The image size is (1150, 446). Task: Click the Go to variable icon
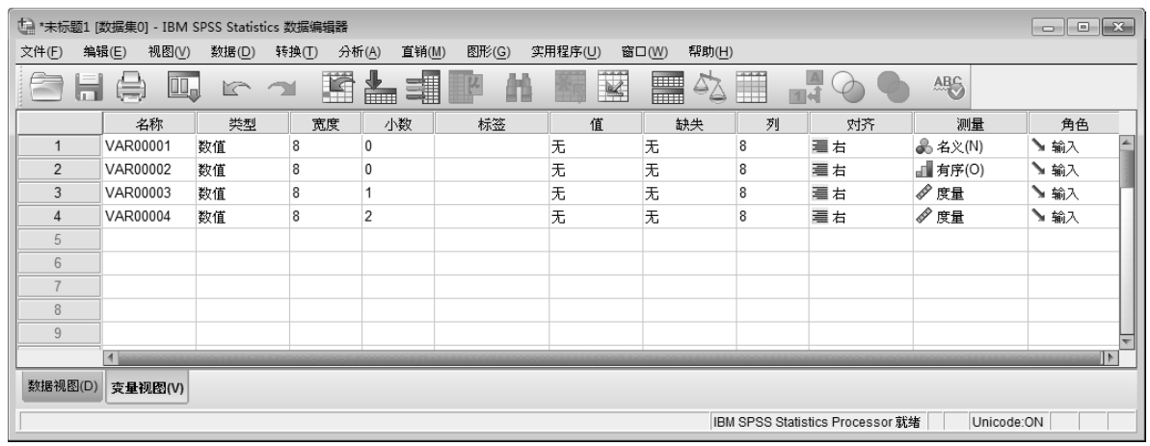click(x=380, y=87)
